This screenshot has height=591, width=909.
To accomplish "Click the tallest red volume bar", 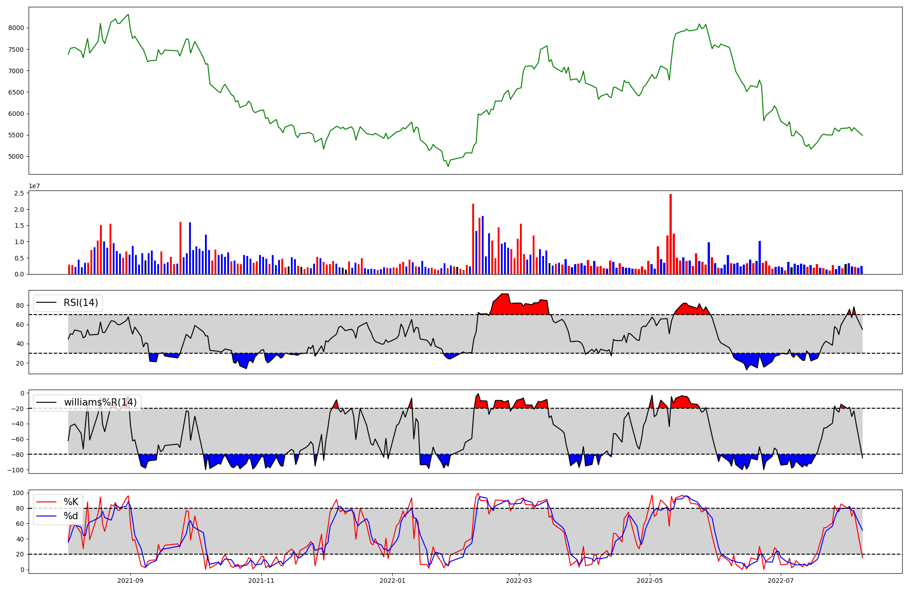I will (x=670, y=234).
